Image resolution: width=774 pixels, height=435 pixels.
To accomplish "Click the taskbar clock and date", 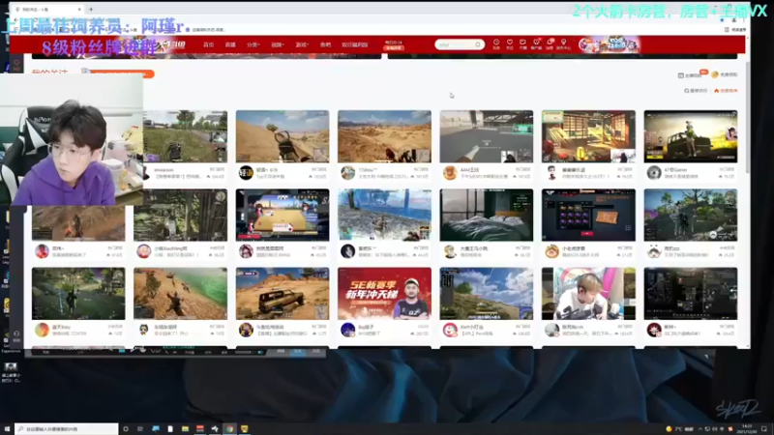I will (747, 429).
